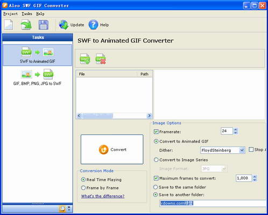Click the output folder path field
The image size is (268, 215).
(x=213, y=203)
